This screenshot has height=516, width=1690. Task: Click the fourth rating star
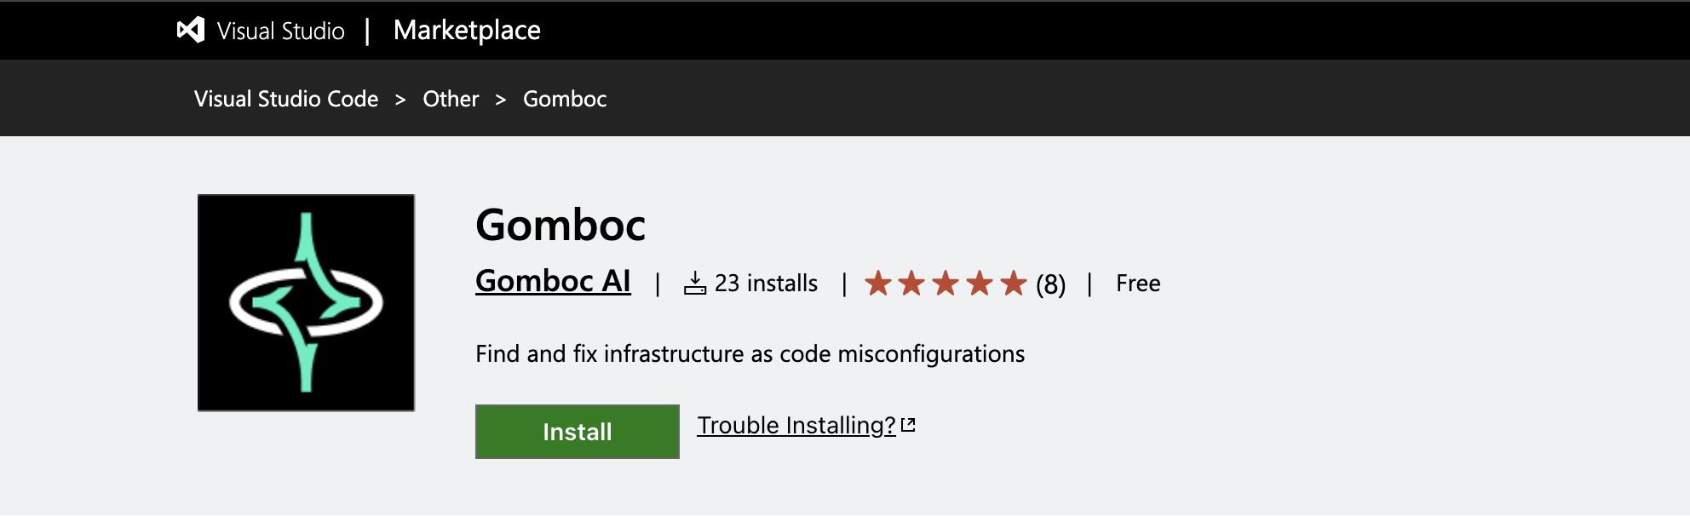coord(980,283)
